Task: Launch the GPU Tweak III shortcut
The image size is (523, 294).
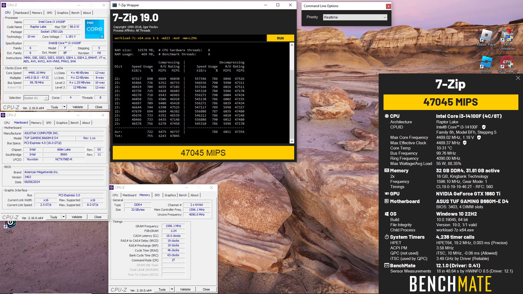Action: coord(507,64)
